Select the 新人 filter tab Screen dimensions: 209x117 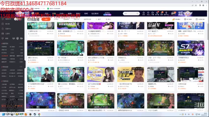[x=108, y=19]
